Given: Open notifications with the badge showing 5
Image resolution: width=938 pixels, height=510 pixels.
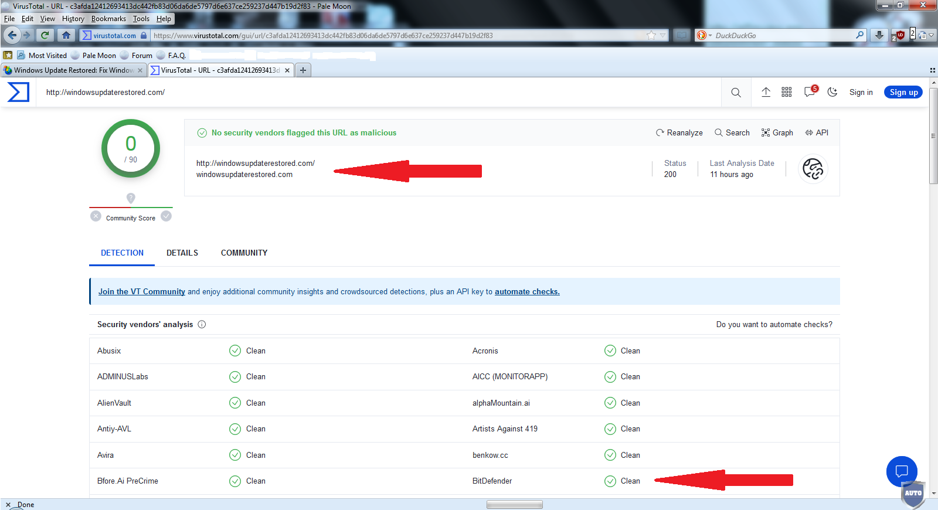Looking at the screenshot, I should coord(810,91).
